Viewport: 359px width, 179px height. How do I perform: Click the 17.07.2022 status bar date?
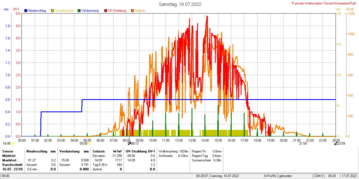349,176
